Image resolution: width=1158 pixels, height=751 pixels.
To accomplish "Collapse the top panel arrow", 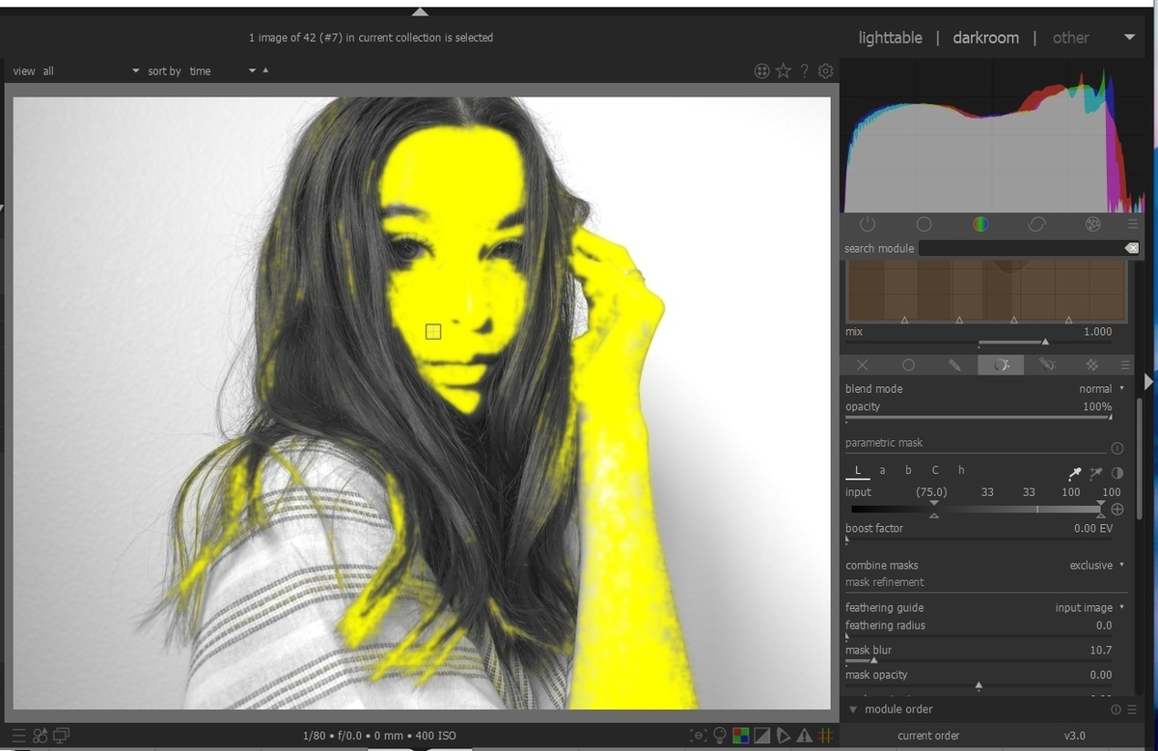I will point(420,12).
